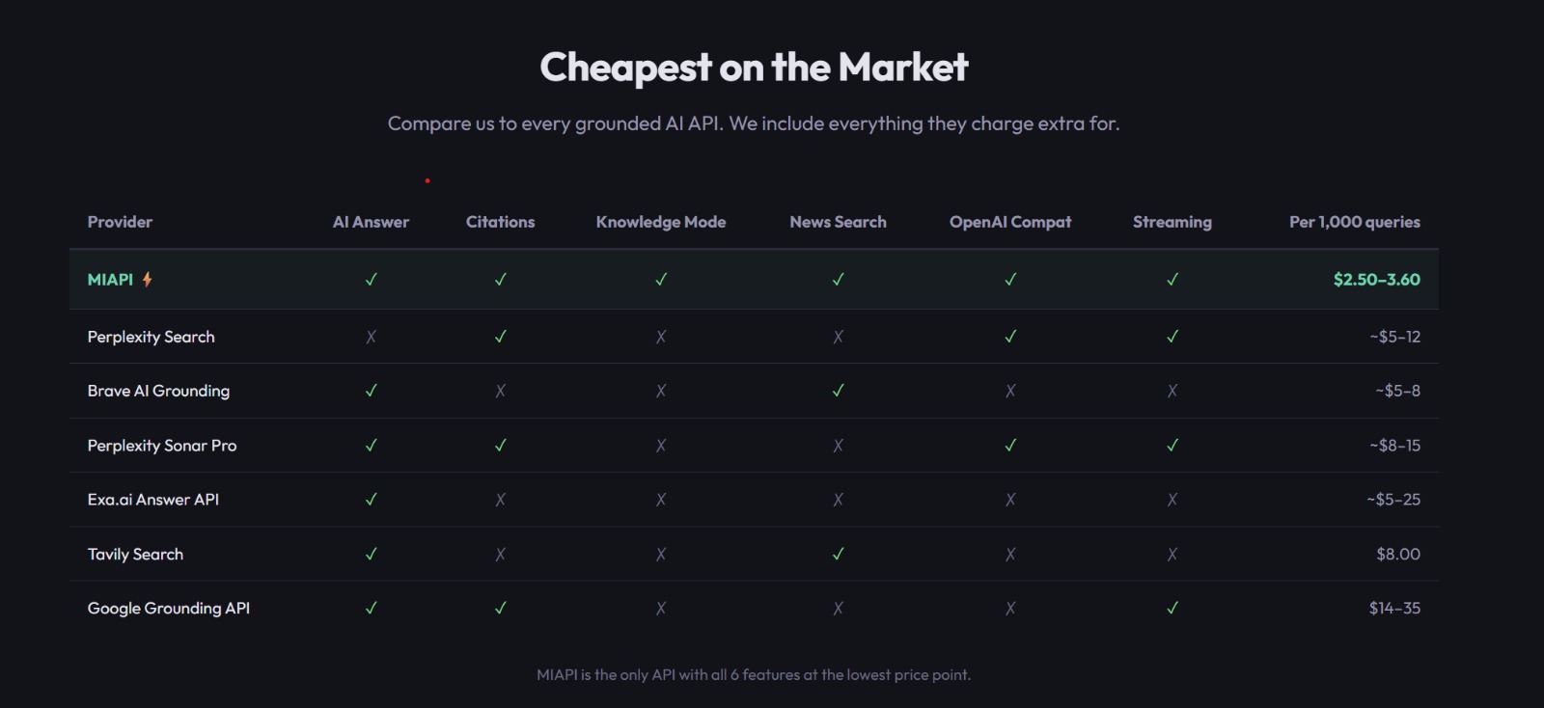Click the Knowledge Mode column header
This screenshot has height=708, width=1544.
click(x=661, y=222)
